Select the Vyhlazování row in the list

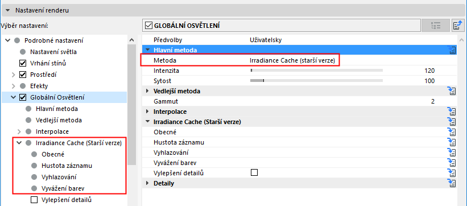point(299,153)
